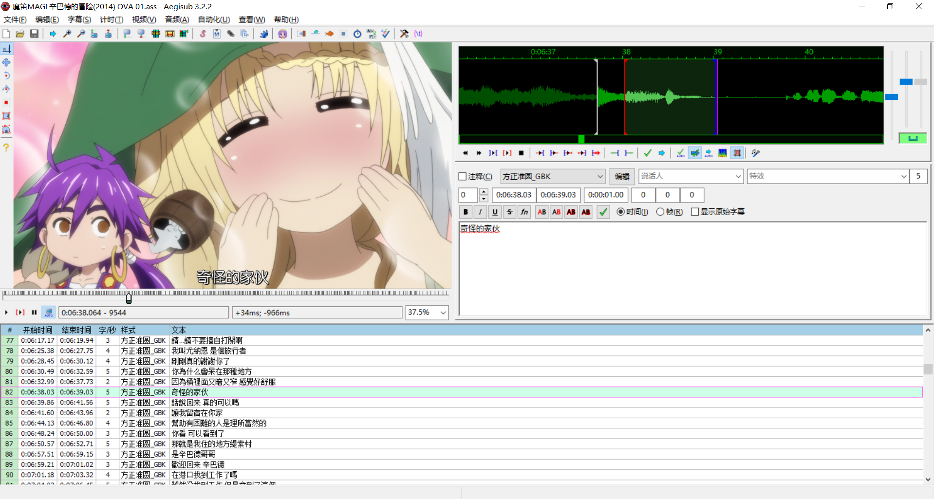Open subtitles with the folder icon

tap(20, 34)
